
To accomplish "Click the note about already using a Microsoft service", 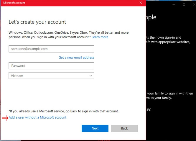I will pos(64,111).
